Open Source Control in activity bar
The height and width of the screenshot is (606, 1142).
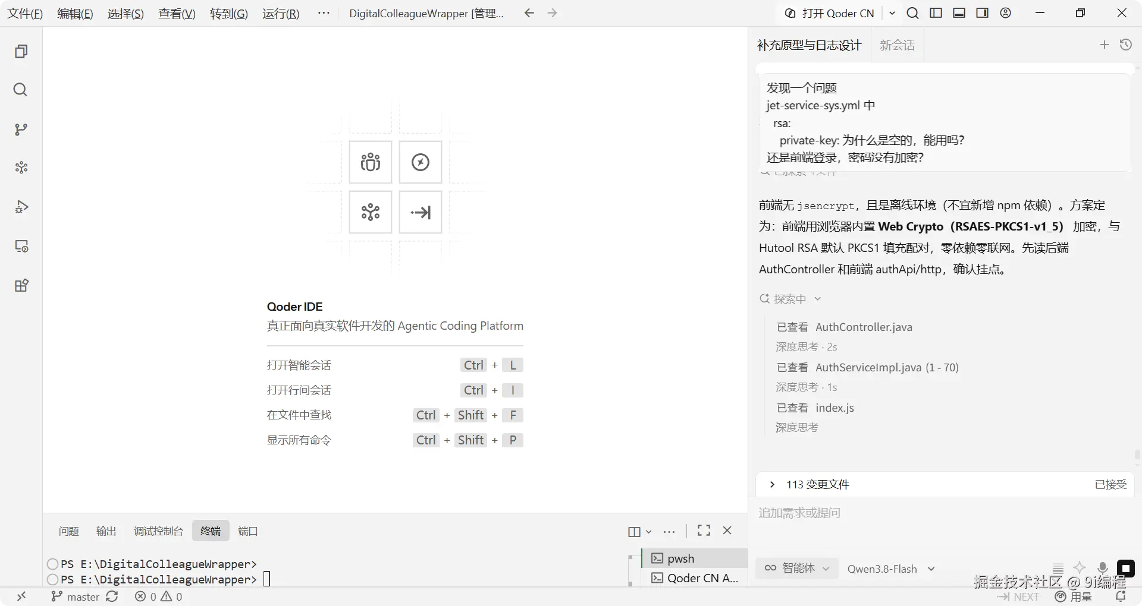pyautogui.click(x=21, y=129)
